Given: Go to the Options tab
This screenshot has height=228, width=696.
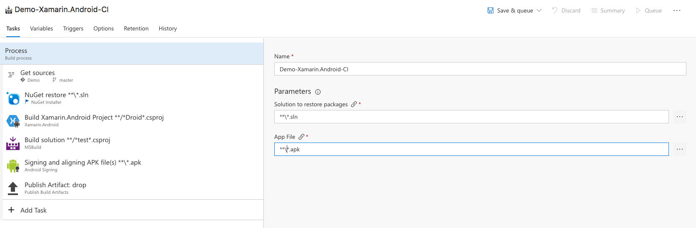Looking at the screenshot, I should [103, 28].
